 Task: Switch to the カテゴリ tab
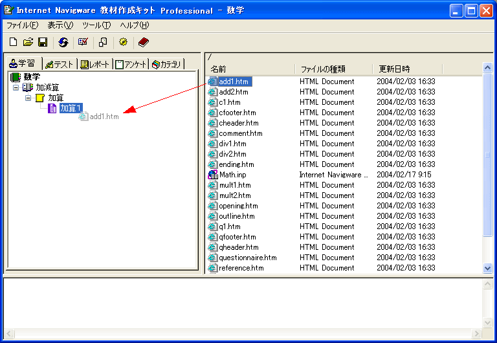click(166, 64)
